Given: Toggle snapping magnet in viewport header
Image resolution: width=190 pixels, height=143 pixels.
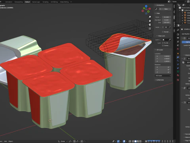Looking at the screenshot, I should [x=74, y=141].
